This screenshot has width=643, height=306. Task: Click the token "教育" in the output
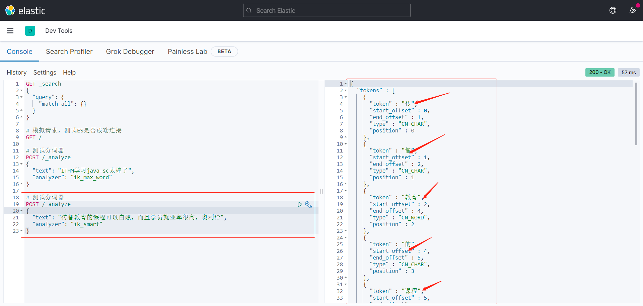click(x=411, y=197)
